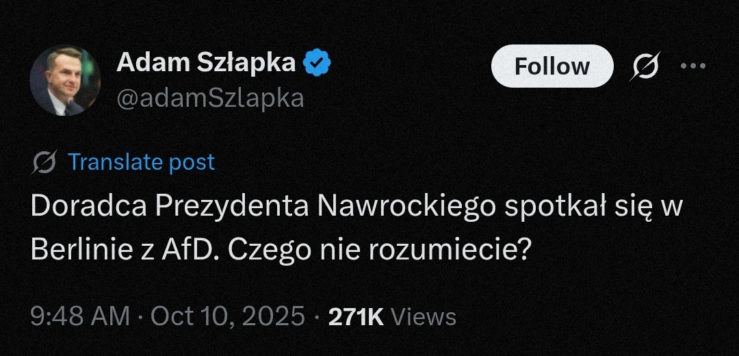
Task: Open Adam Szłapka's profile avatar
Action: pyautogui.click(x=65, y=81)
